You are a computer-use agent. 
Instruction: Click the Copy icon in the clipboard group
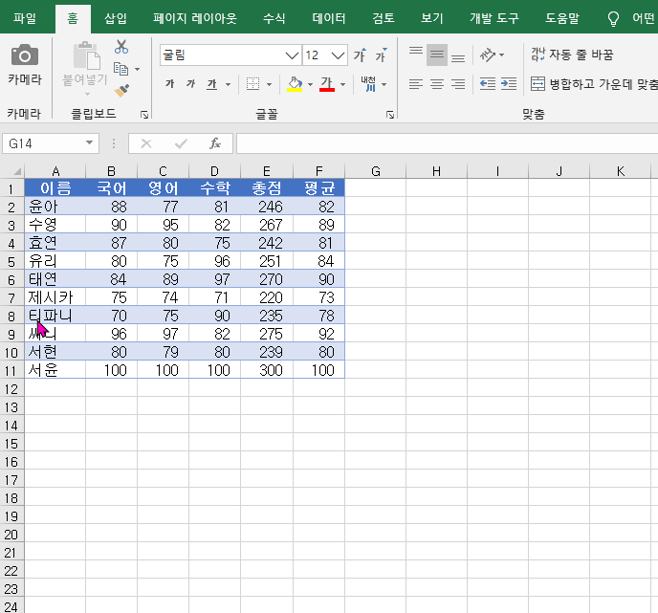coord(121,69)
